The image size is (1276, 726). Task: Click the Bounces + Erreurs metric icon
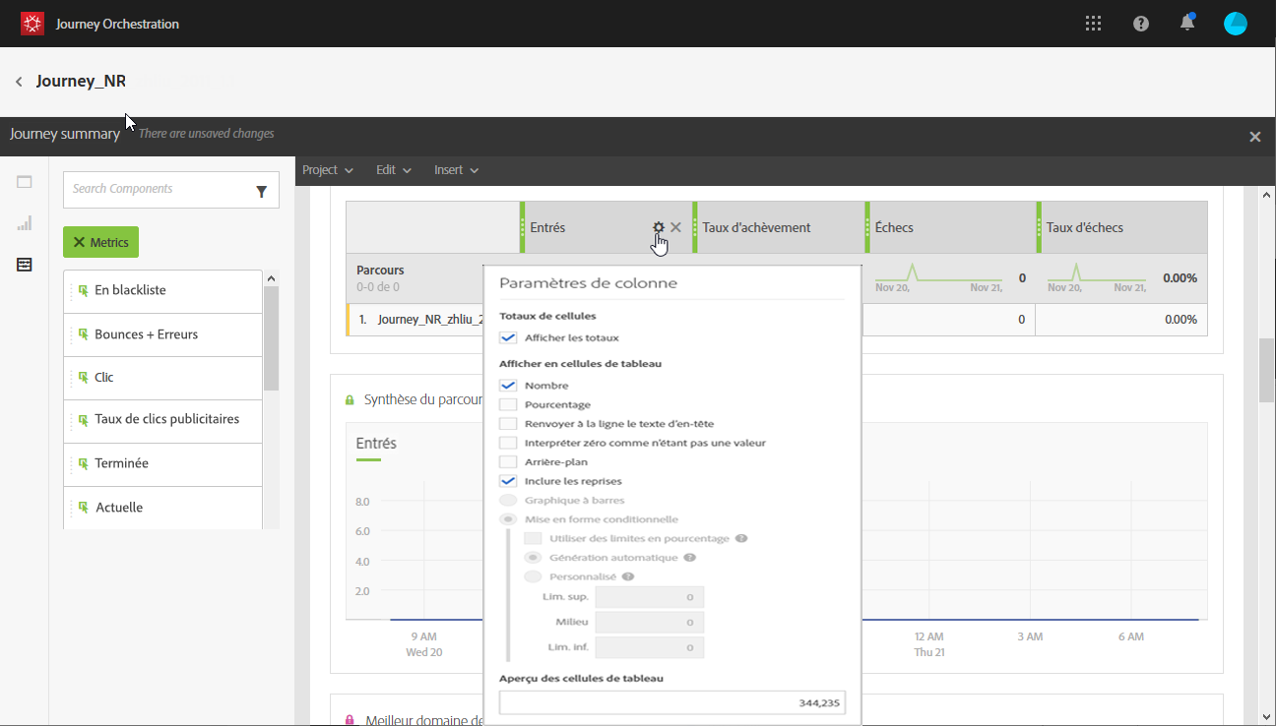click(84, 334)
